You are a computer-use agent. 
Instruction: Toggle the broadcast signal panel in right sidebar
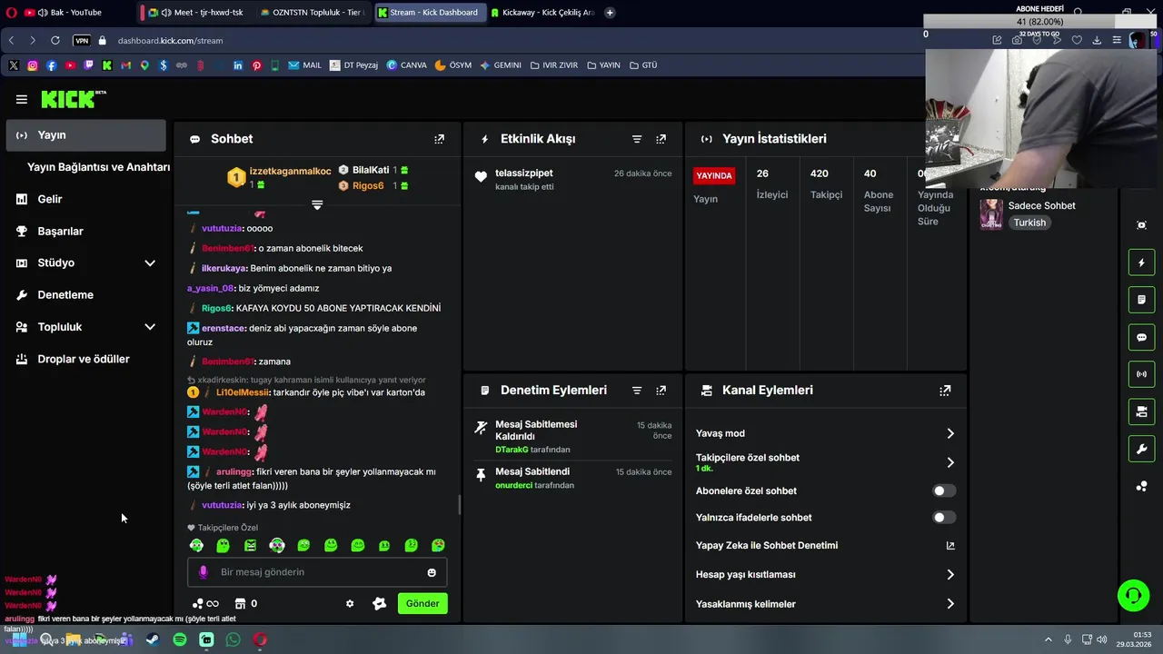pyautogui.click(x=1142, y=374)
